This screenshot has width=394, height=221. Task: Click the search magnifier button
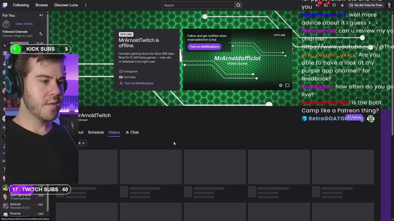[x=238, y=5]
